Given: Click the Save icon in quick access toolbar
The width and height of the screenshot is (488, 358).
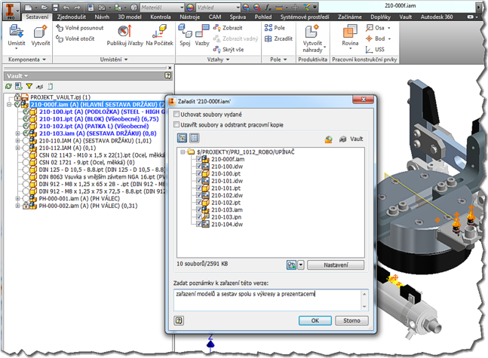Looking at the screenshot, I should click(x=55, y=7).
